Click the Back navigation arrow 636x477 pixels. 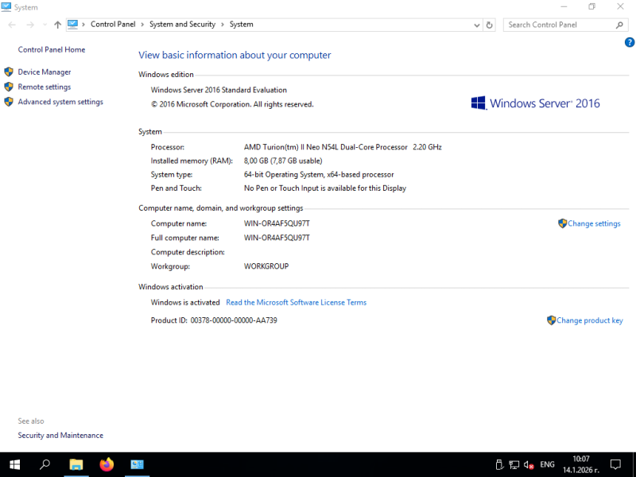coord(12,25)
